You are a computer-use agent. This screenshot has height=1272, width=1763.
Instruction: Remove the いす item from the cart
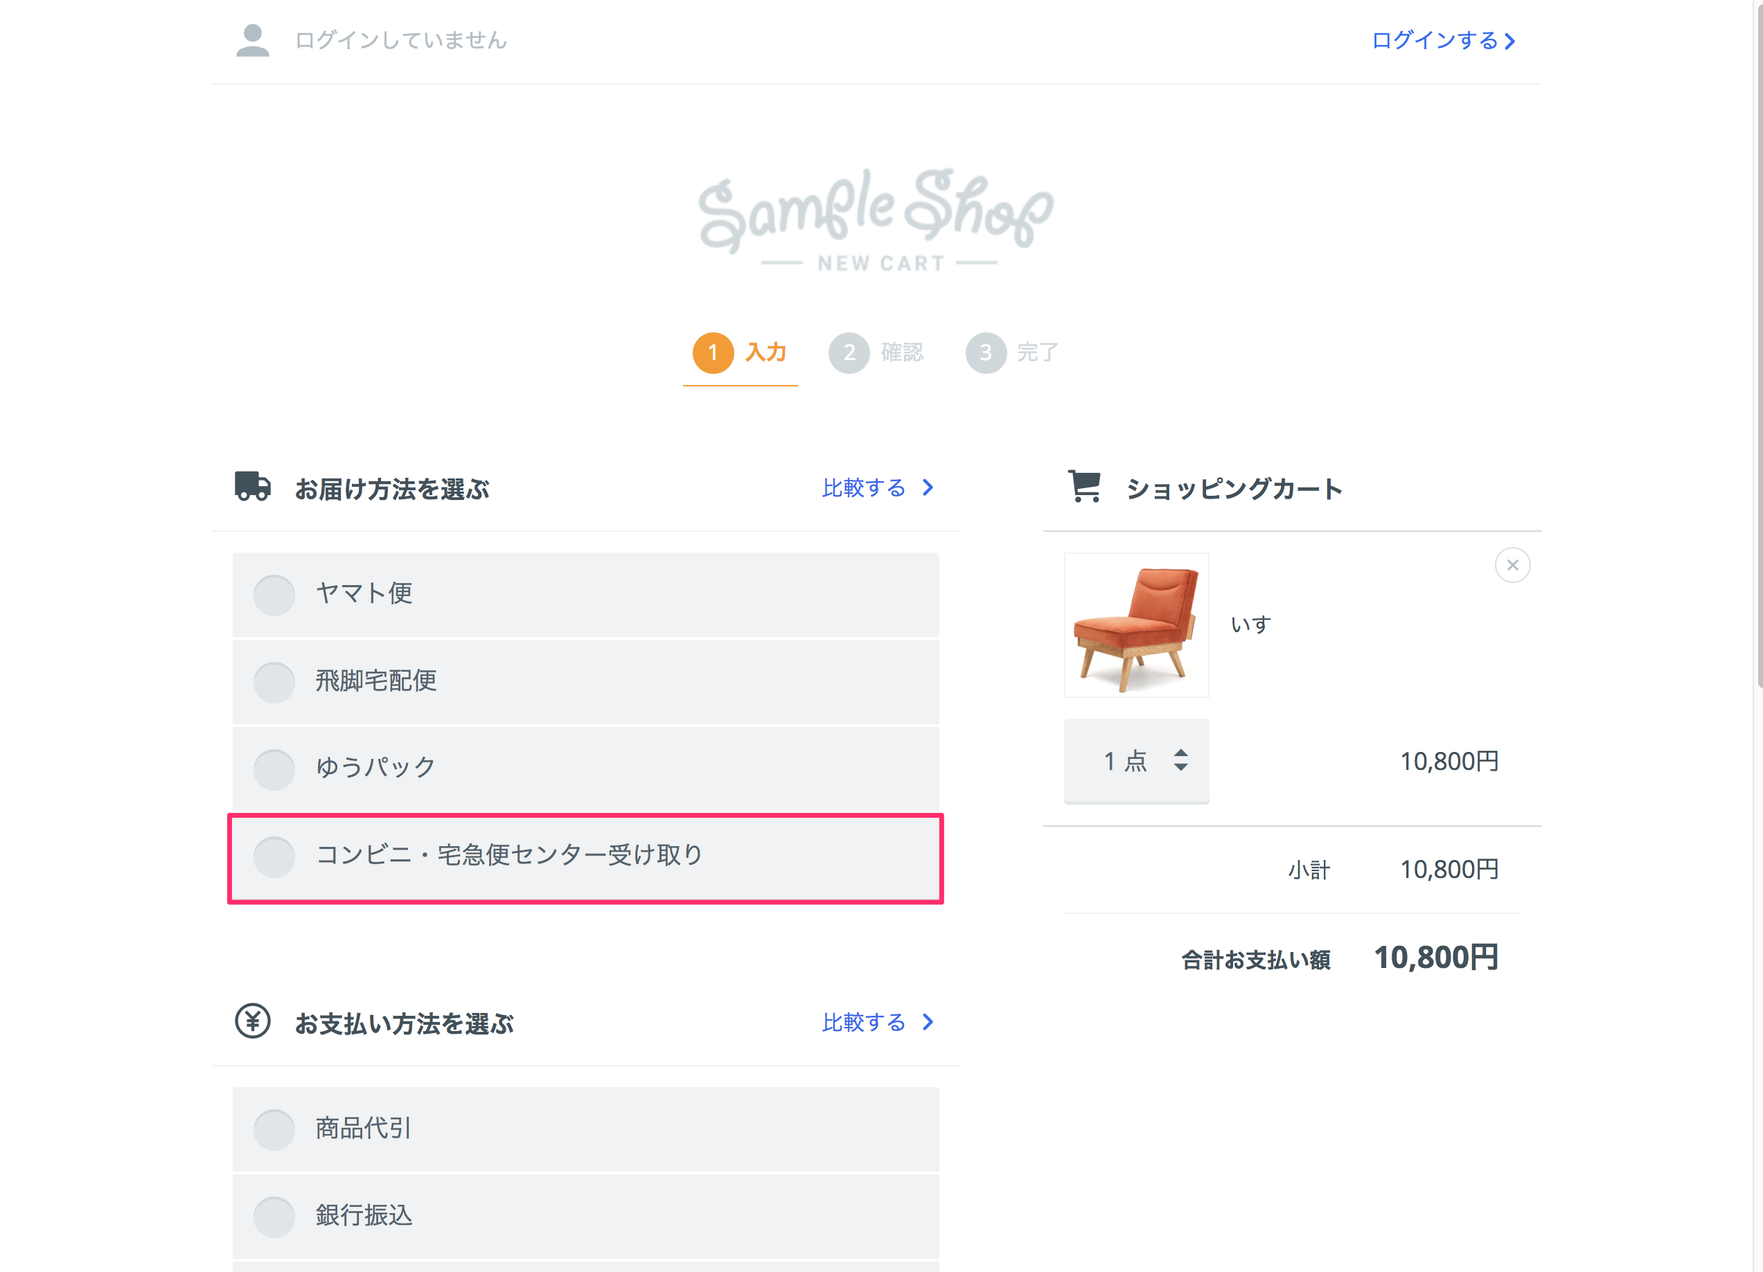tap(1513, 565)
